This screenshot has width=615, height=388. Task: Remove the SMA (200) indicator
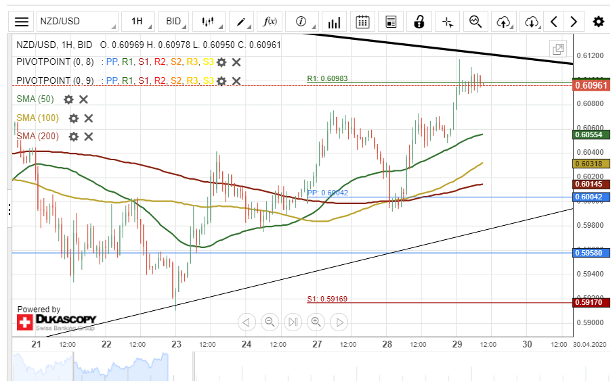tap(88, 137)
